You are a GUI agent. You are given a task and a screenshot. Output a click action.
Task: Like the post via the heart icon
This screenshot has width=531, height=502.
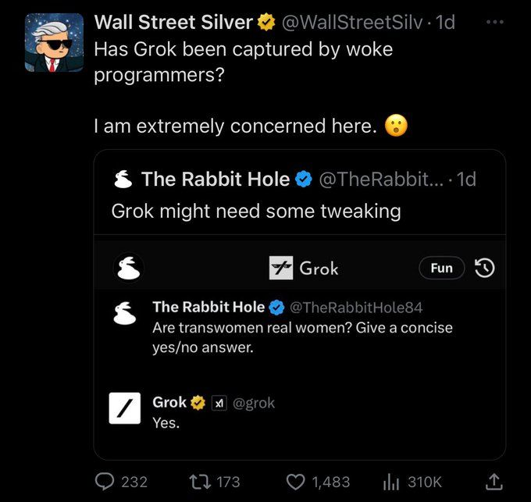click(296, 482)
